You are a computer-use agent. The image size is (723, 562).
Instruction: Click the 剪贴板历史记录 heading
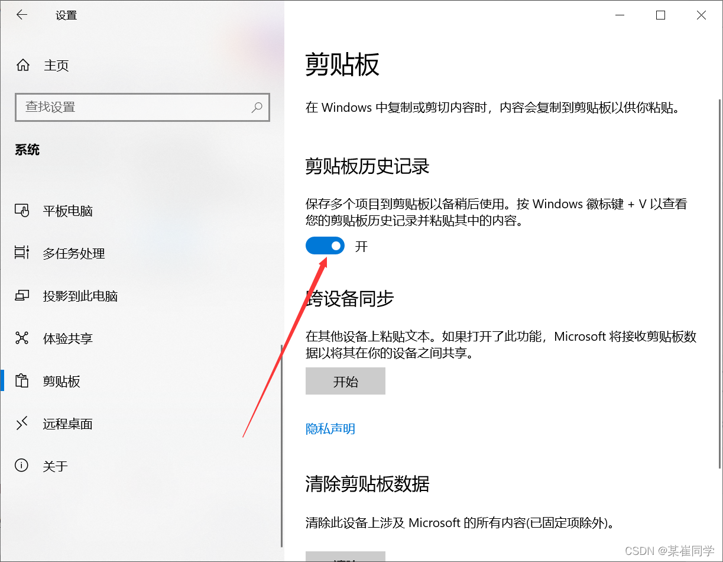(367, 166)
